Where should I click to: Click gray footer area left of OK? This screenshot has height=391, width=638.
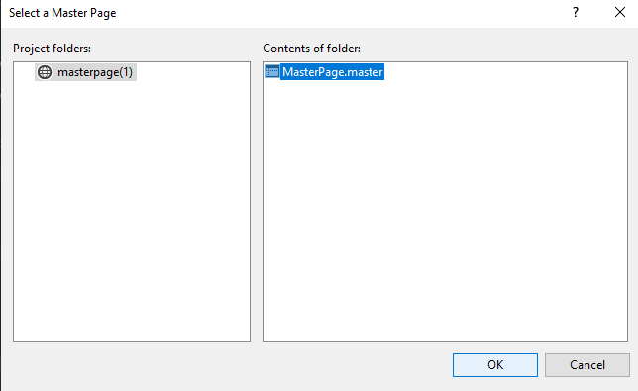[x=228, y=365]
